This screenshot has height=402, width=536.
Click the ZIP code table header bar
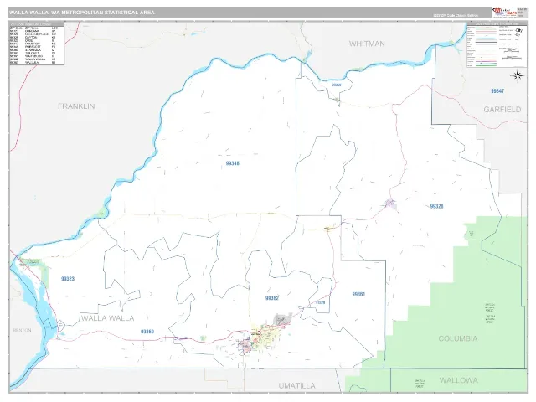37,24
